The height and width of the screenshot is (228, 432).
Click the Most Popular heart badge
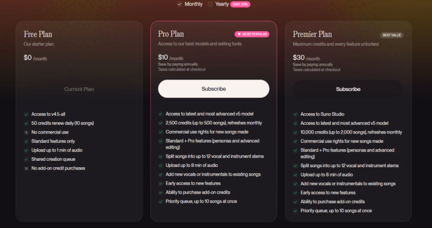pos(252,34)
